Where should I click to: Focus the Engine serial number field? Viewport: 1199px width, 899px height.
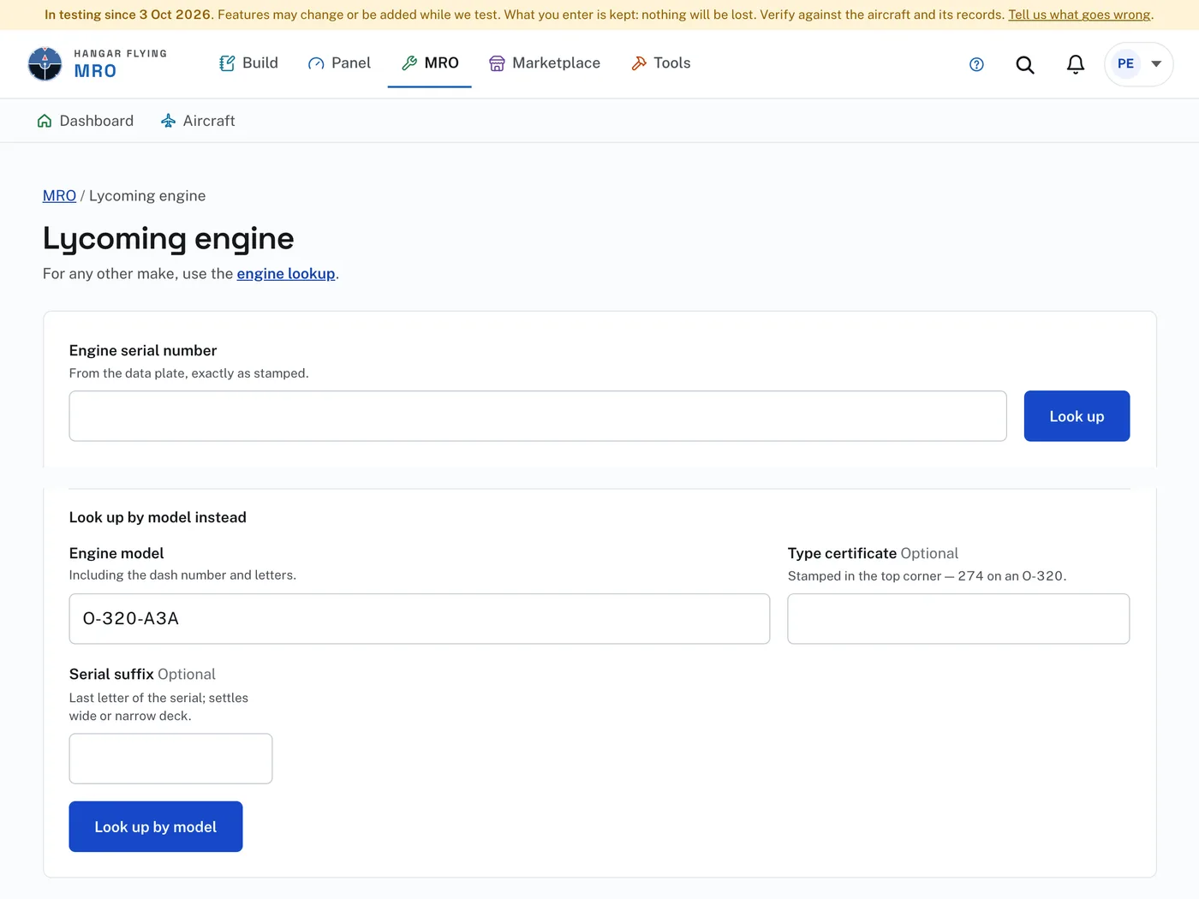(538, 416)
